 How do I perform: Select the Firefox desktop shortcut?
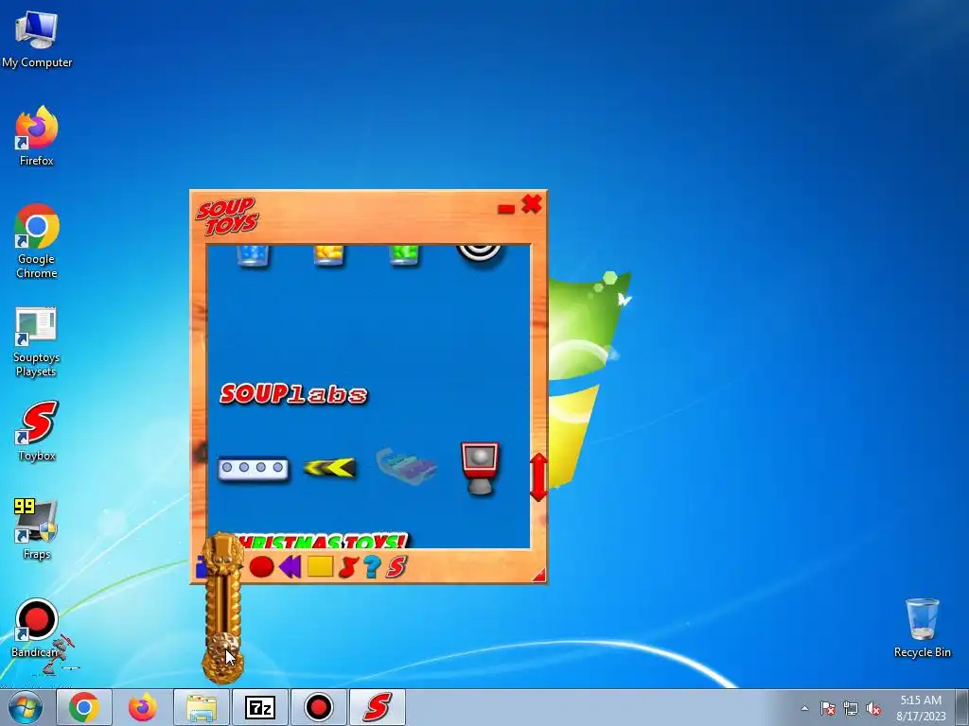[x=37, y=136]
